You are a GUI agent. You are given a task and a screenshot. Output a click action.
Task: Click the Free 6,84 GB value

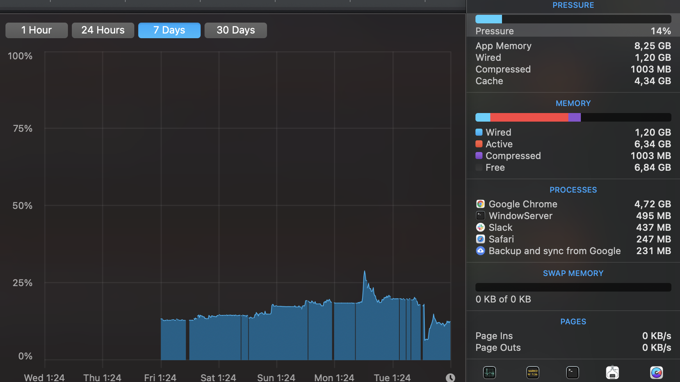(653, 167)
